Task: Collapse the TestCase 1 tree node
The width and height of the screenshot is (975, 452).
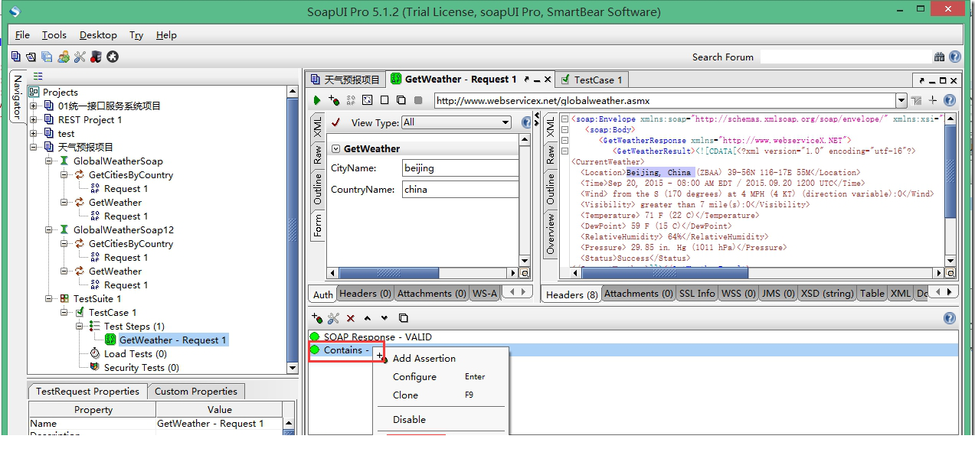Action: [x=64, y=313]
